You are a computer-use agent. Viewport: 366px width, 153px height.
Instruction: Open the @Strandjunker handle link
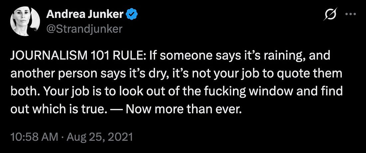tap(84, 29)
